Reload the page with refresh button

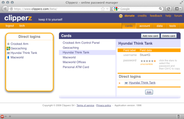tap(169, 9)
